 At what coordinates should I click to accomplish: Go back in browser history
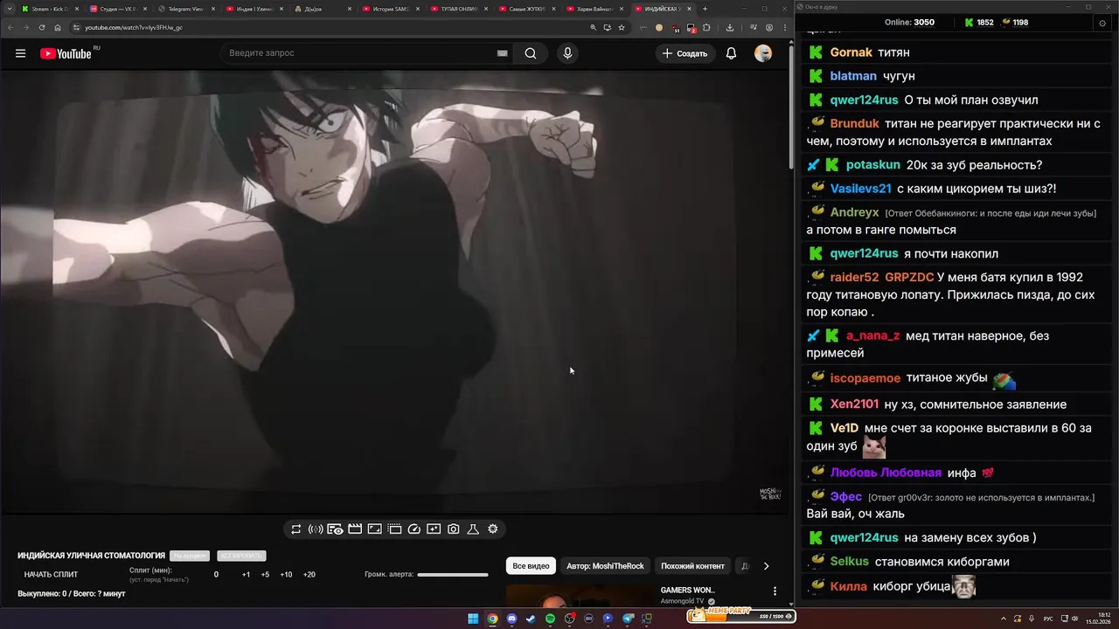pos(10,27)
